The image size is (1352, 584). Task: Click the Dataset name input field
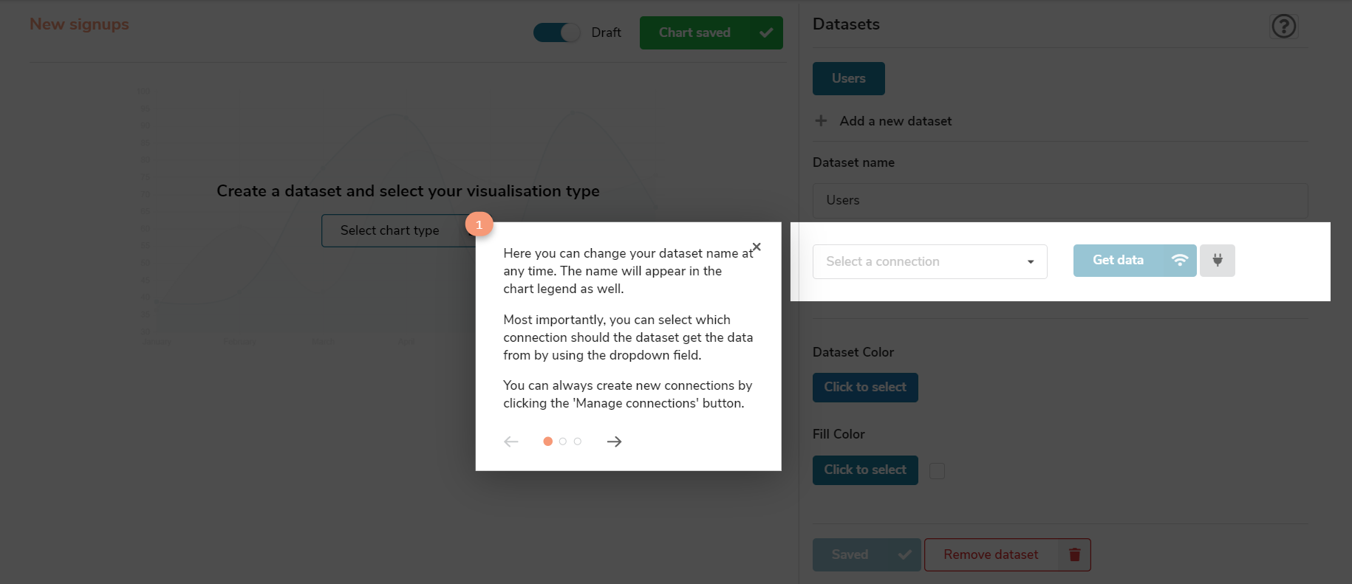pyautogui.click(x=1059, y=200)
